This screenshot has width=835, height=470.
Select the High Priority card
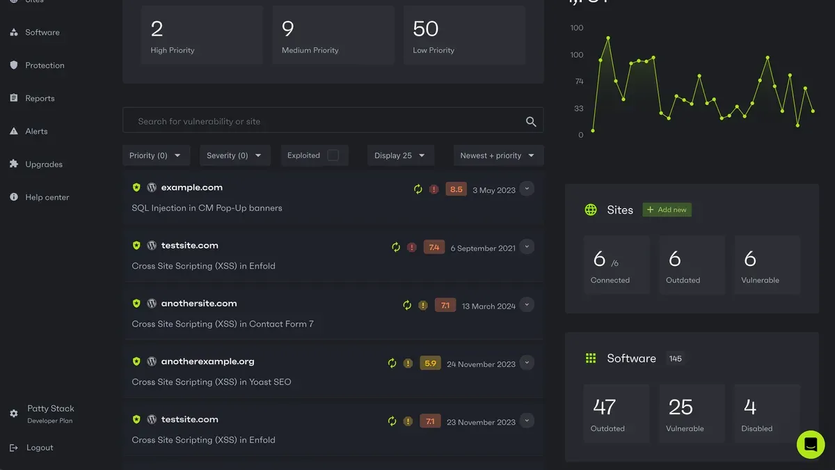(x=202, y=36)
